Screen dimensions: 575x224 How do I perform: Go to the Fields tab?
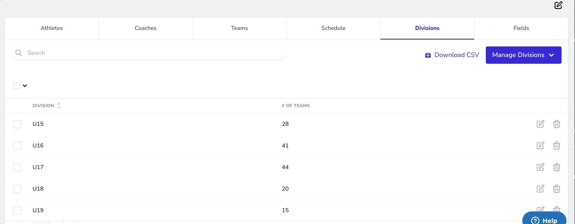pos(521,28)
